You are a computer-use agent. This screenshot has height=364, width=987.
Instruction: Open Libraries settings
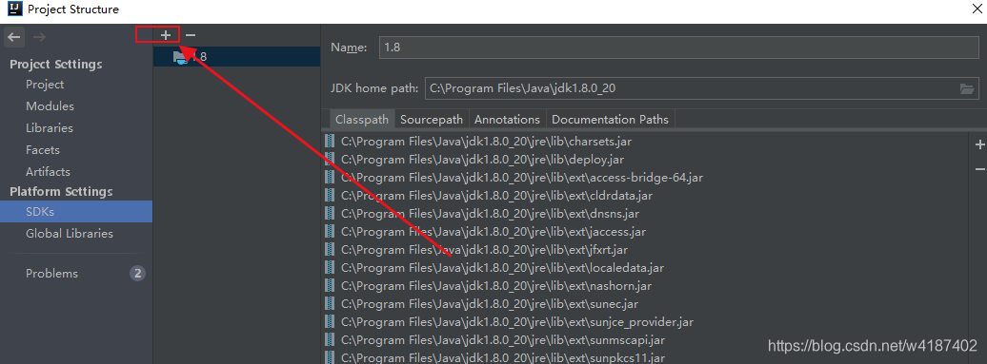click(x=50, y=128)
